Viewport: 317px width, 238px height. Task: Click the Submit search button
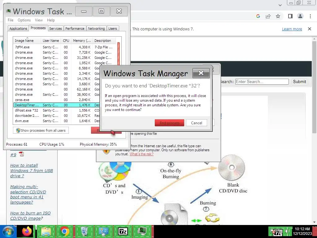coord(299,82)
